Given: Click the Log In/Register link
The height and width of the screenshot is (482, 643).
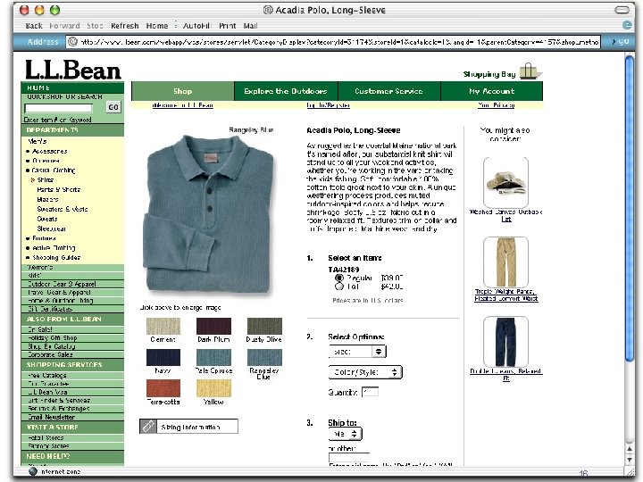Looking at the screenshot, I should [328, 105].
